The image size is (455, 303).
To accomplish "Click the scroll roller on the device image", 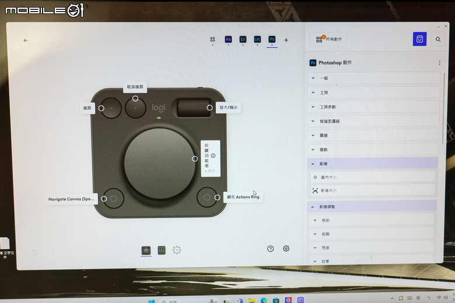I will (x=194, y=108).
